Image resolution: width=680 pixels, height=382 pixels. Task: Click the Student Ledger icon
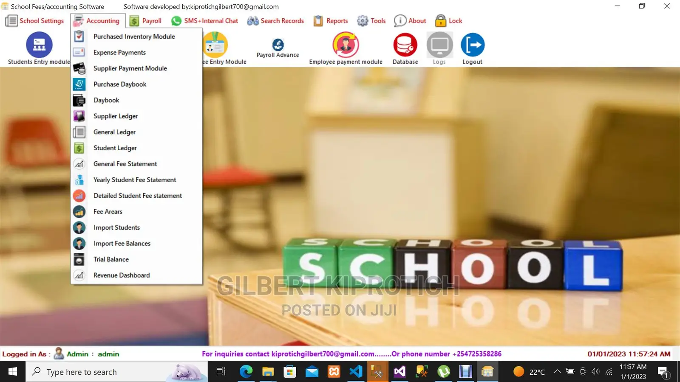79,148
